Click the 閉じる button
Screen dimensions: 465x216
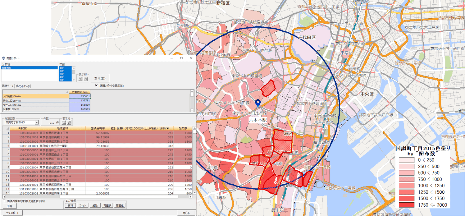[x=186, y=213]
